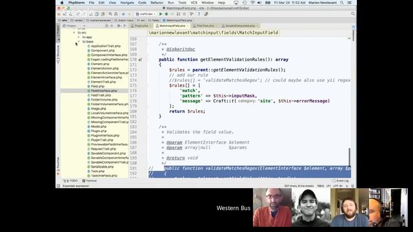
Task: Select Plugin.php in project tree
Action: (x=99, y=131)
